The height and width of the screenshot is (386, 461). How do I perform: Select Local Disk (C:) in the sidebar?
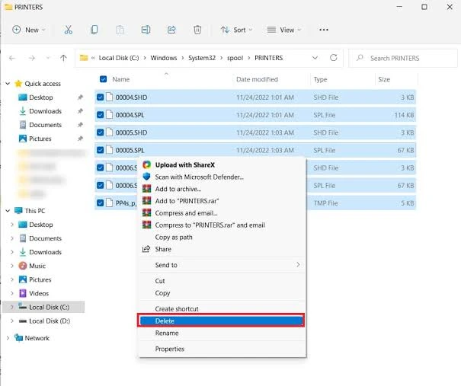[x=43, y=307]
